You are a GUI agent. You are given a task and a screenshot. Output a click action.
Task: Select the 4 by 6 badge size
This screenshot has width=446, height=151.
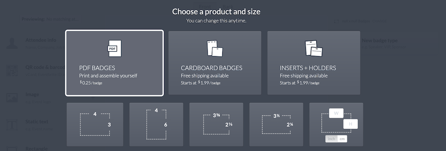(156, 124)
